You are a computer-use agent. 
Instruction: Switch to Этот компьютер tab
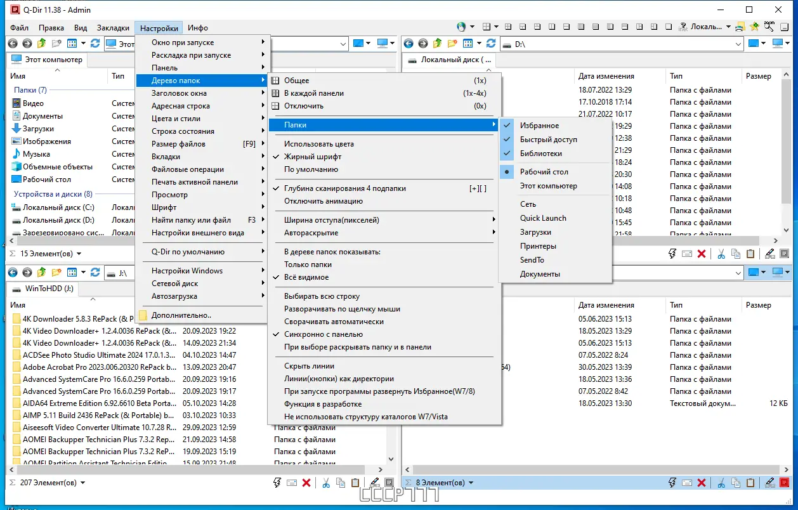pos(48,60)
